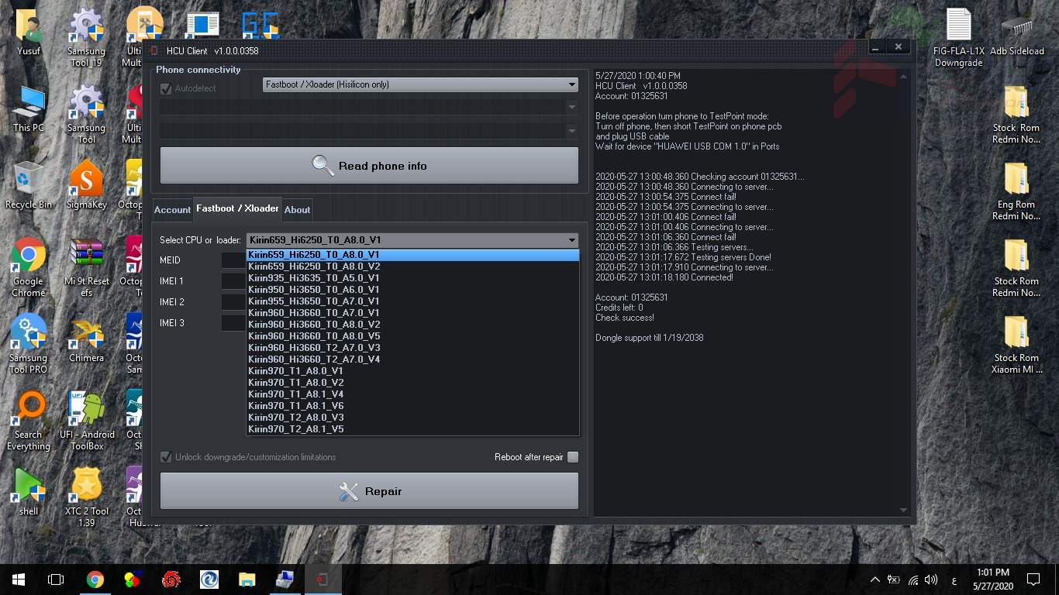Open Stock Rom Xiaomi MI folder
This screenshot has width=1059, height=595.
1016,344
